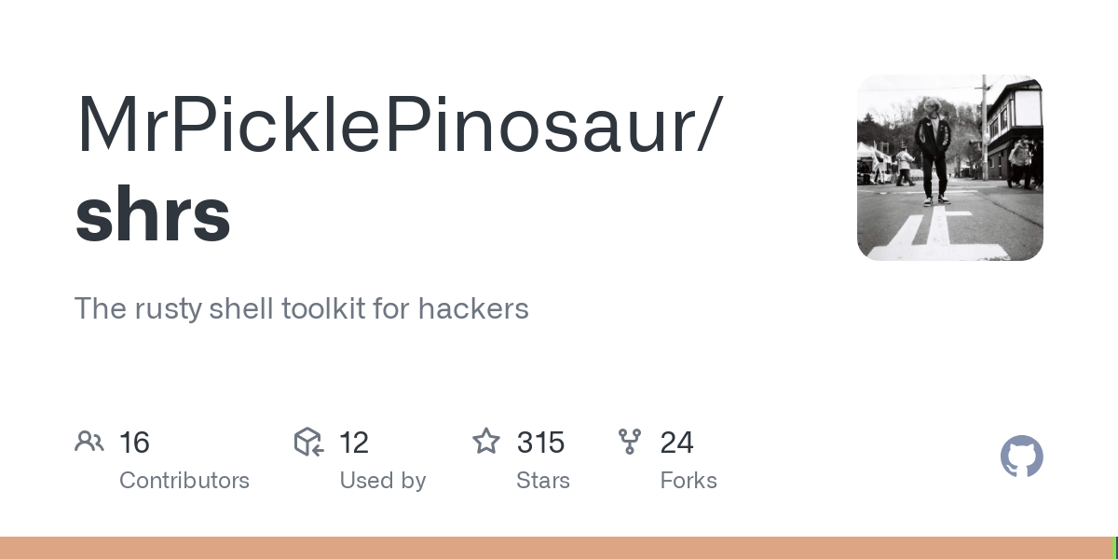1118x559 pixels.
Task: Click the Used by label
Action: (x=383, y=481)
